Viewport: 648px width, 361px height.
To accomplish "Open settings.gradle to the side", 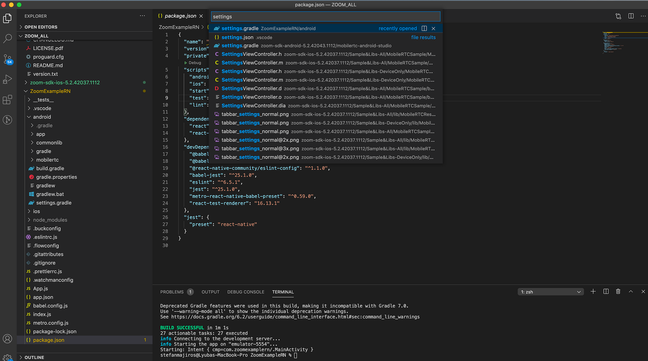I will (x=424, y=28).
